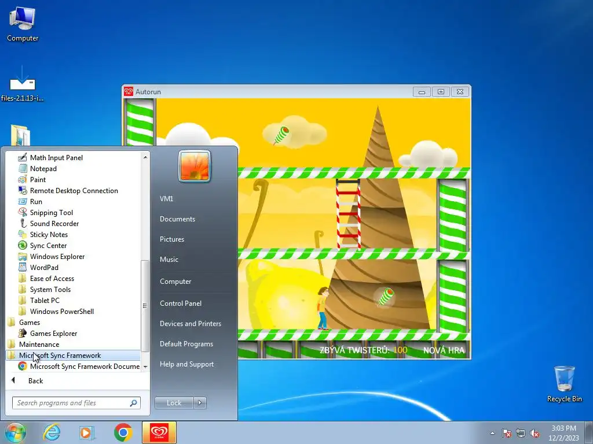Open Sound Recorder

click(x=54, y=223)
